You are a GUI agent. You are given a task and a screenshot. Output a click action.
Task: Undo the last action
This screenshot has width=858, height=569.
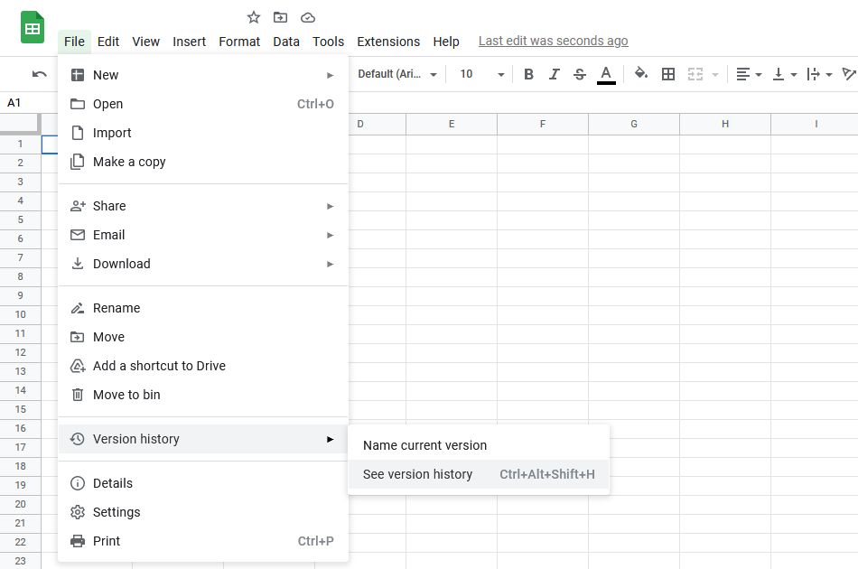40,74
